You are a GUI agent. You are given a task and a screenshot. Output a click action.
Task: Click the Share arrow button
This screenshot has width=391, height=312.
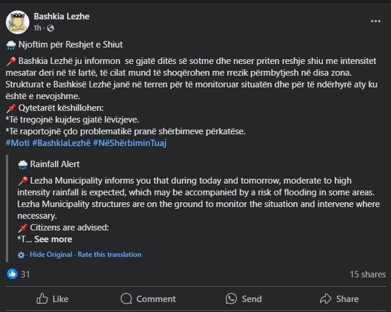click(x=339, y=299)
